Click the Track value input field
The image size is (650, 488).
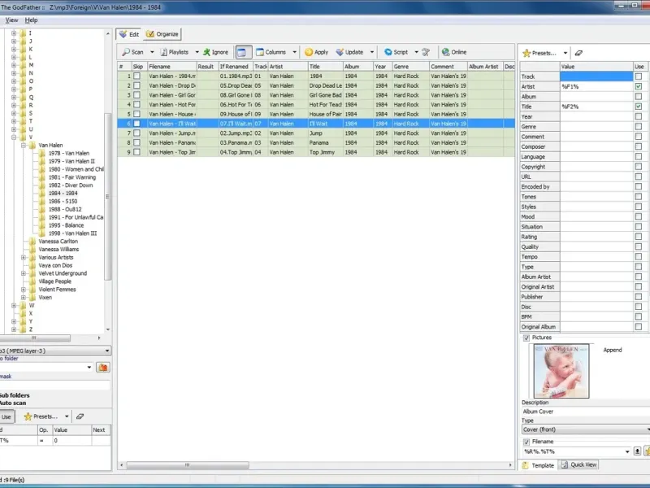point(596,76)
